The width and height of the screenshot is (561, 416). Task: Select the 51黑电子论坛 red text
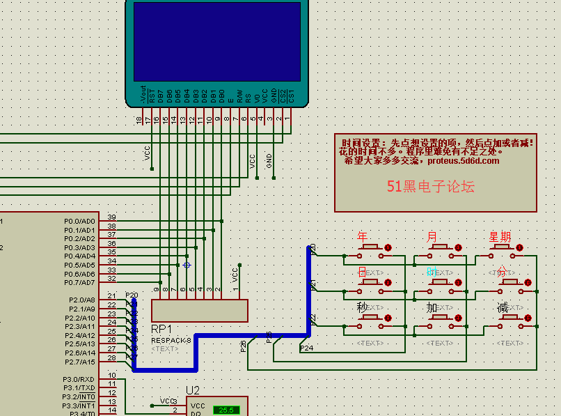coord(431,186)
